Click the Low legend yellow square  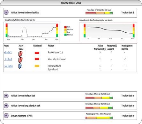(x=65, y=32)
